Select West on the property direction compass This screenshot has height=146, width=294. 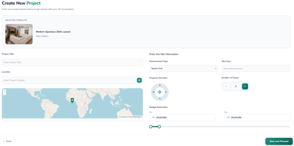pyautogui.click(x=154, y=92)
